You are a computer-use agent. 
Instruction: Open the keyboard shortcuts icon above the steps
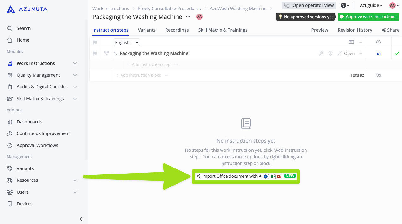pos(351,42)
